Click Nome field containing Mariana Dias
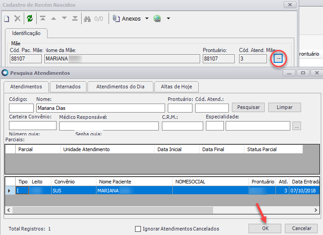Viewport: 323px width, 235px height. (x=100, y=108)
